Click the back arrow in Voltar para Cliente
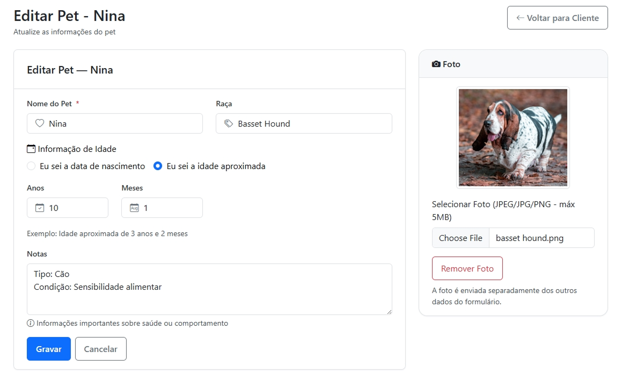622x381 pixels. [x=519, y=18]
